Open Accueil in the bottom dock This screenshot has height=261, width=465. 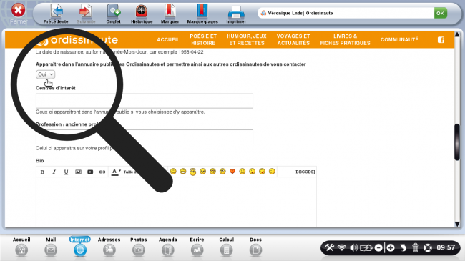[x=21, y=247]
